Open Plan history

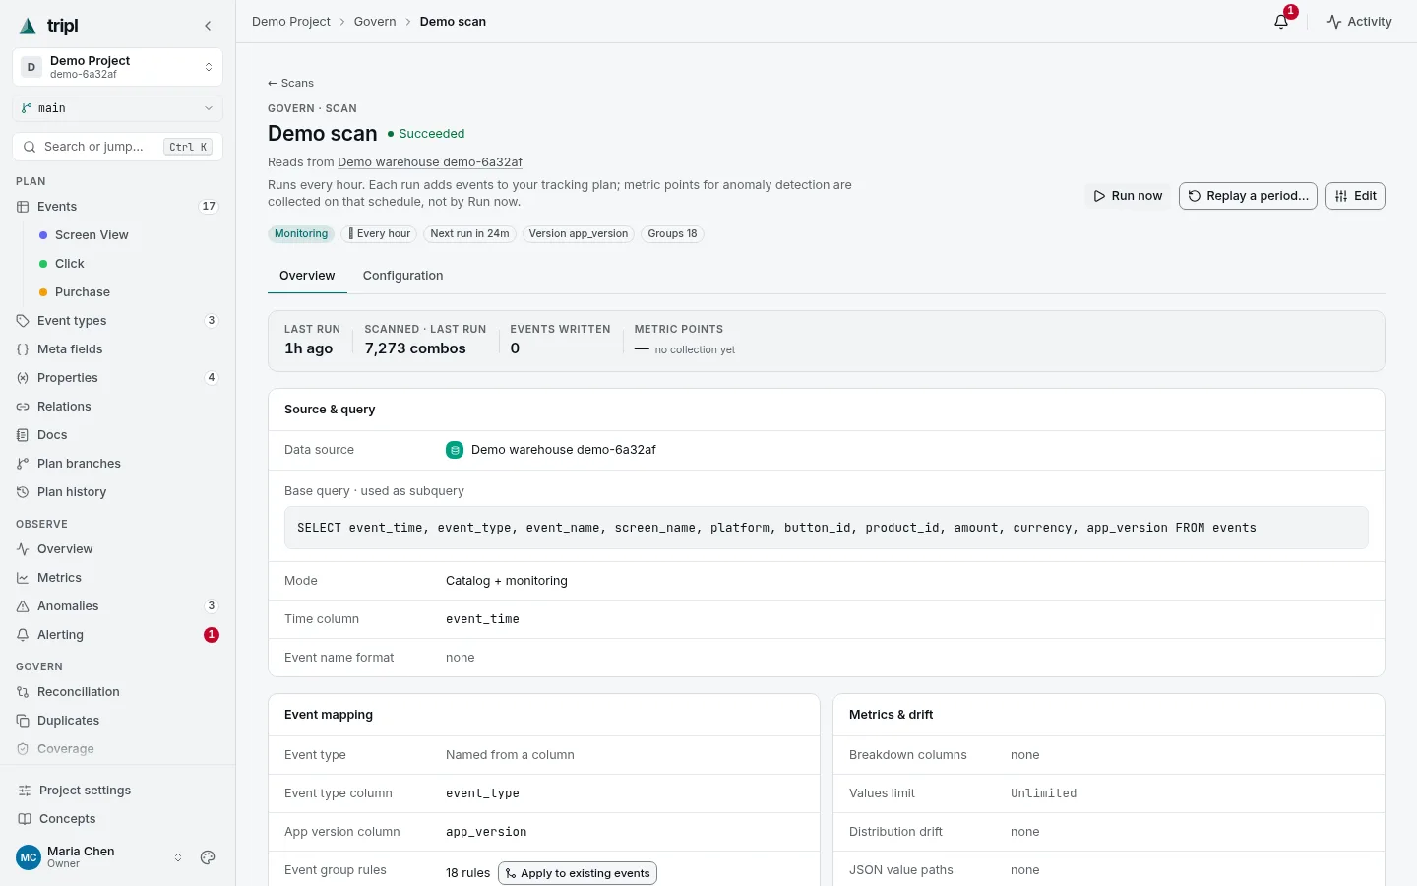click(117, 492)
